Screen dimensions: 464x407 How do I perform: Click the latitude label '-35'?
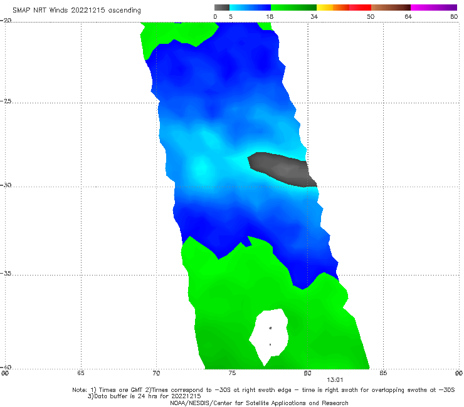[6, 274]
